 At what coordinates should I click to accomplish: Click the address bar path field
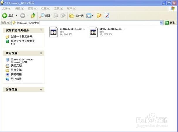86,23
